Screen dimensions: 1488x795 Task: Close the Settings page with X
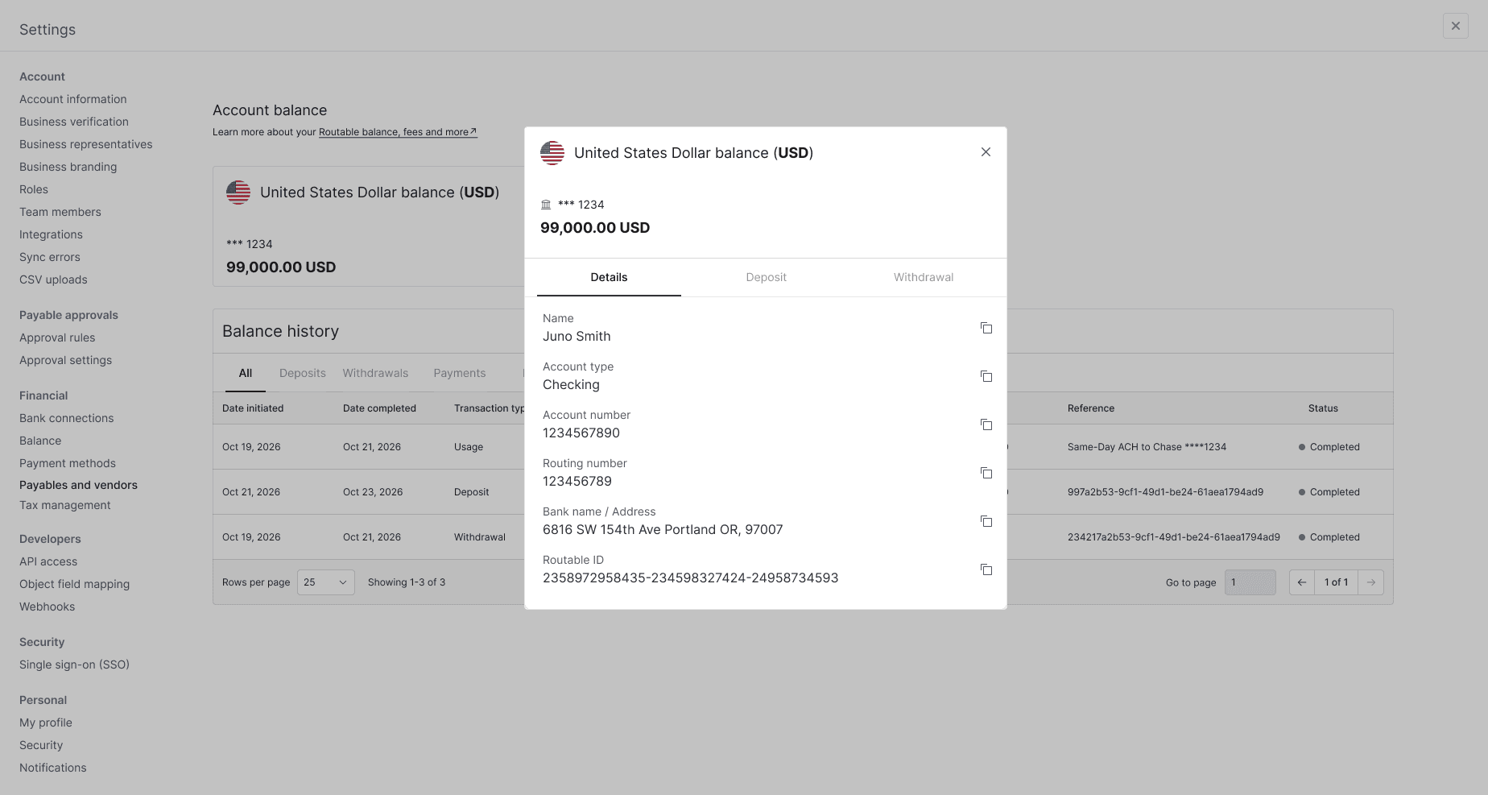pyautogui.click(x=1455, y=26)
